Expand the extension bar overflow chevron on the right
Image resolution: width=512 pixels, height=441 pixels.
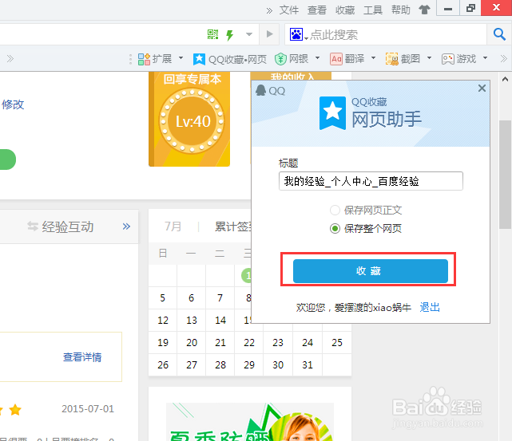[504, 59]
